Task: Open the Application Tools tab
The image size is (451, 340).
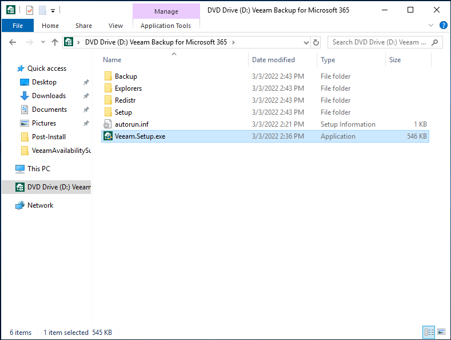Action: tap(166, 26)
